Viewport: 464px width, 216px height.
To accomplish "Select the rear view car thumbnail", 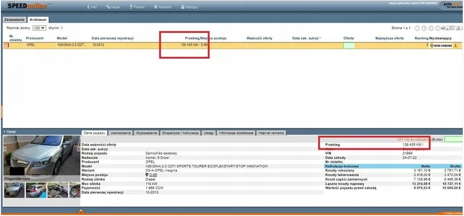I will (x=36, y=190).
